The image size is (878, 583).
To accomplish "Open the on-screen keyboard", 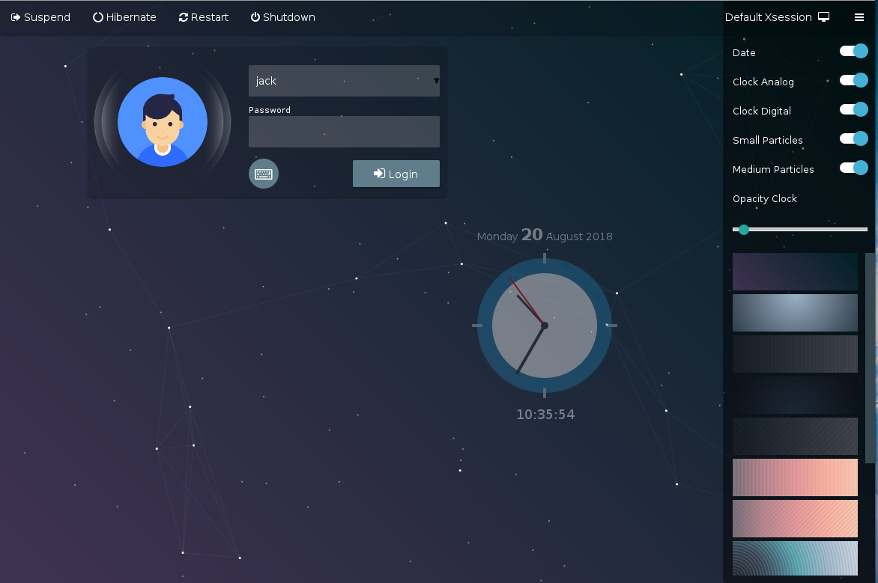I will [x=264, y=174].
